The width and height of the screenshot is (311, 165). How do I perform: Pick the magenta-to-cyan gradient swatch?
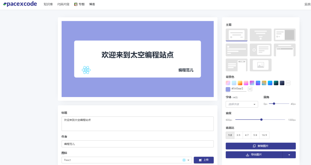pyautogui.click(x=252, y=83)
